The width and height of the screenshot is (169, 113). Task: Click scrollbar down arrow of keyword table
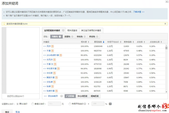pyautogui.click(x=166, y=92)
